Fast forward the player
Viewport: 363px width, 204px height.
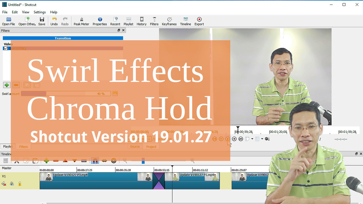click(x=234, y=139)
